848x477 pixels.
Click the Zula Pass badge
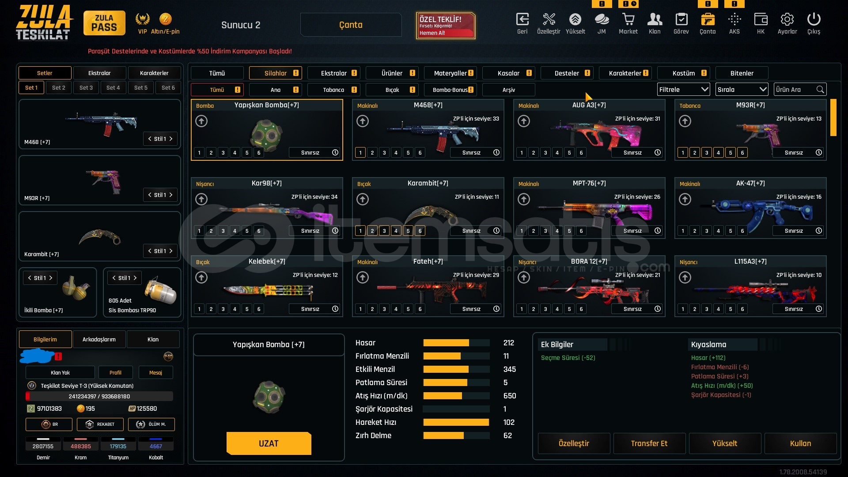[x=104, y=23]
